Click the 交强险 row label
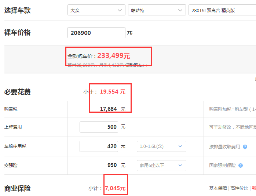 pyautogui.click(x=11, y=166)
